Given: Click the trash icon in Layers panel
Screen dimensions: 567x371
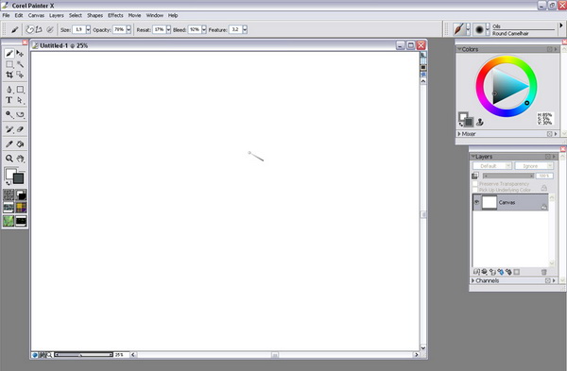Looking at the screenshot, I should tap(543, 272).
